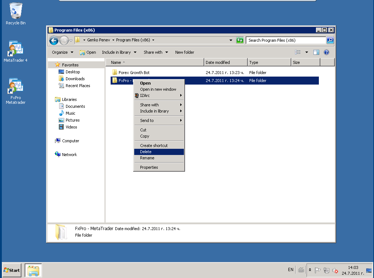Click the search magnifier icon

coord(330,40)
